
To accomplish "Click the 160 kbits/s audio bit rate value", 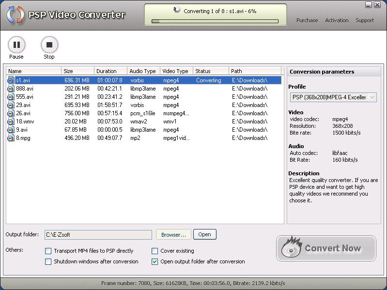I will point(345,160).
